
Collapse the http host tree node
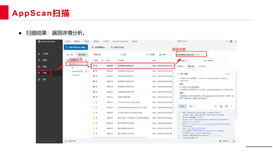click(67, 64)
